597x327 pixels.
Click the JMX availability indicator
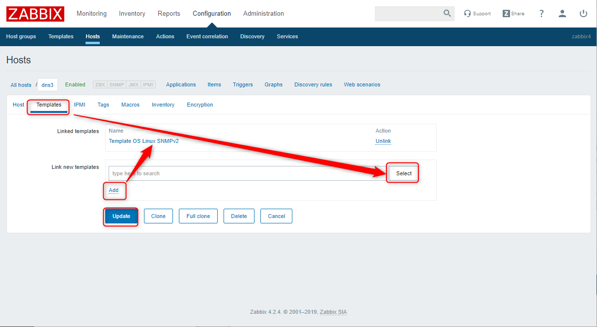coord(133,84)
